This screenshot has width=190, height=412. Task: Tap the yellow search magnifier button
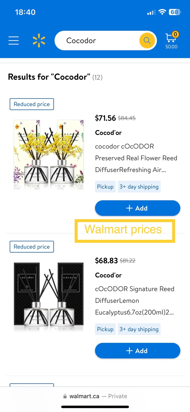point(147,41)
